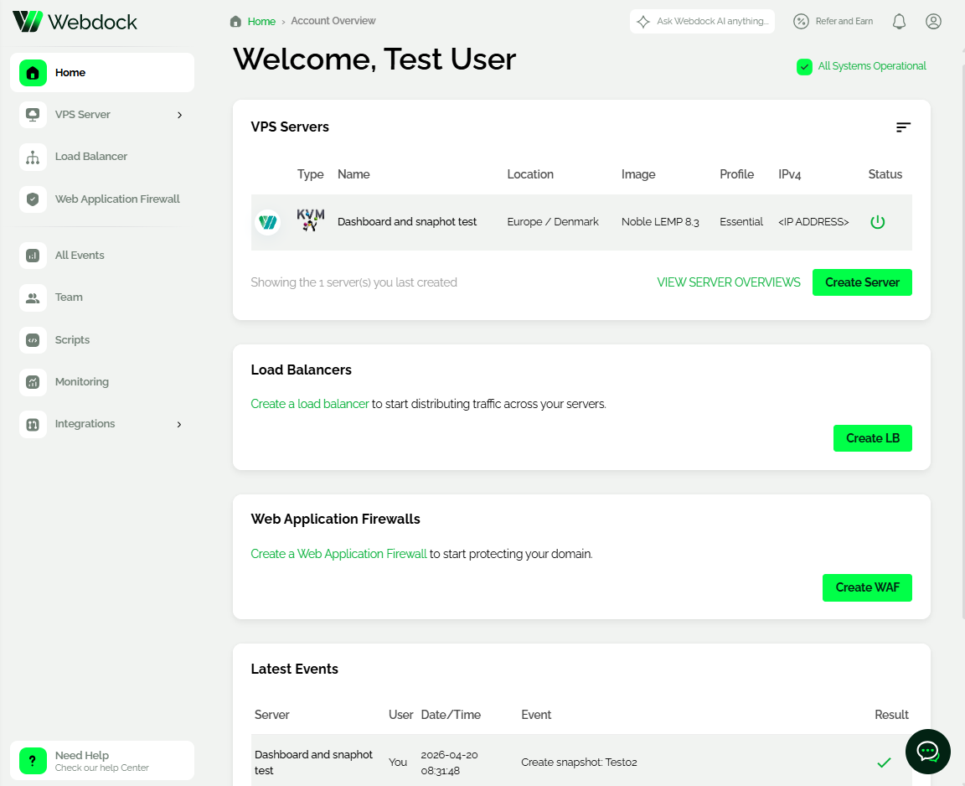Viewport: 965px width, 786px height.
Task: Click the Refer and Earn percent icon
Action: (x=801, y=22)
